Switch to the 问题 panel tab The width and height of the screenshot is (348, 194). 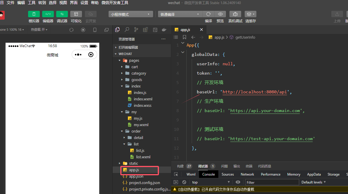pos(224,166)
